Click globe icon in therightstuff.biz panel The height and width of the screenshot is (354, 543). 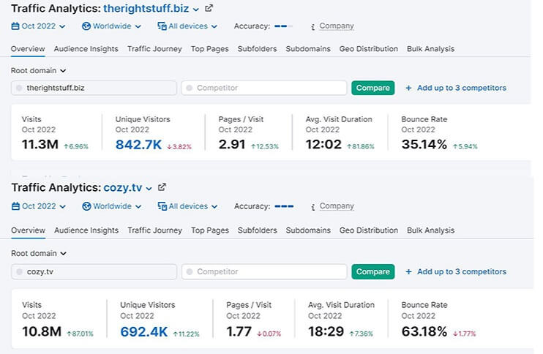coord(86,26)
